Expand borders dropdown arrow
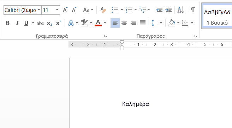This screenshot has width=232, height=128. click(x=192, y=23)
